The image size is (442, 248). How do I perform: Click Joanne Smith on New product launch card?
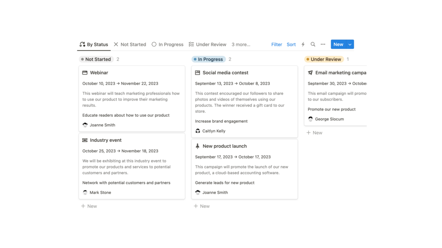click(215, 193)
